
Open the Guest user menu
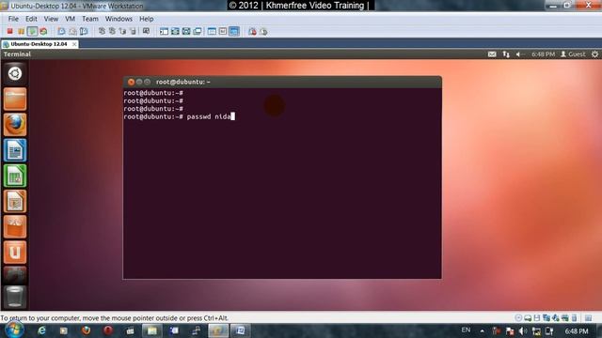coord(573,54)
